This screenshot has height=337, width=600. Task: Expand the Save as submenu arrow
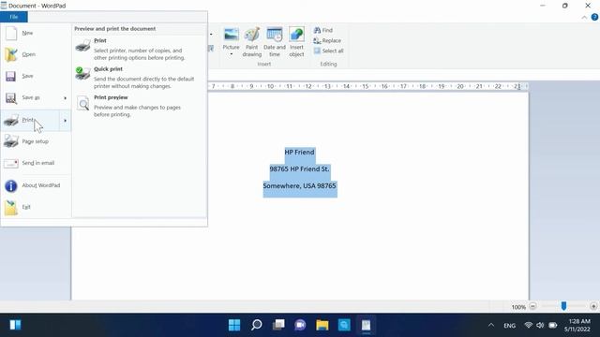(x=66, y=98)
